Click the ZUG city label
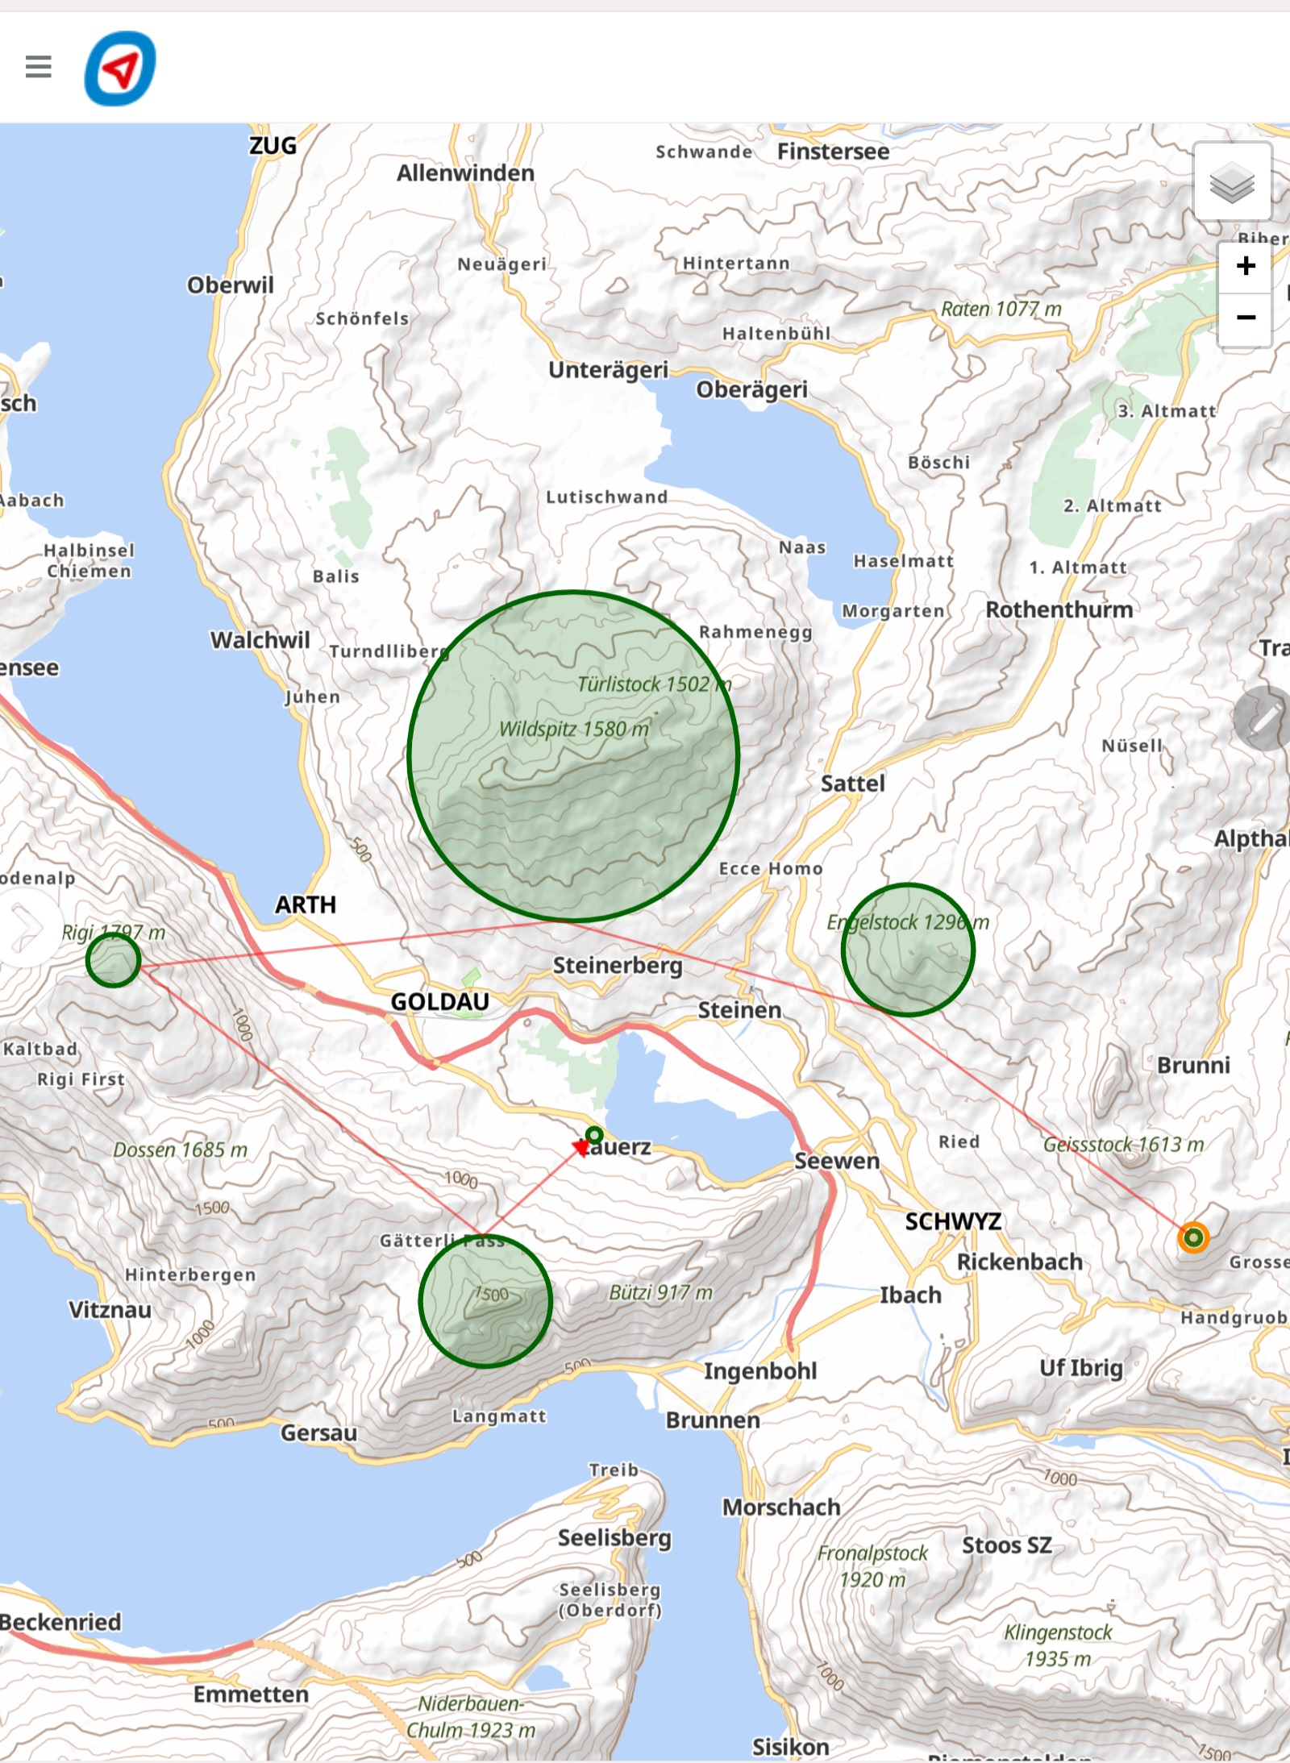The image size is (1290, 1763). tap(273, 146)
